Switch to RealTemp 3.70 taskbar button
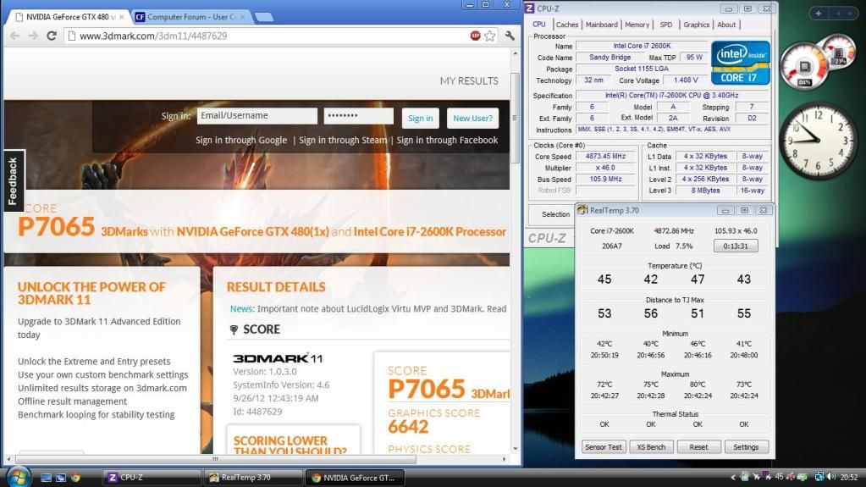The height and width of the screenshot is (487, 866). [x=253, y=478]
